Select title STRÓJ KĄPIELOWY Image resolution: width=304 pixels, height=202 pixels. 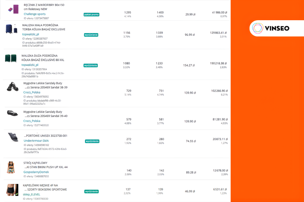tap(46, 165)
